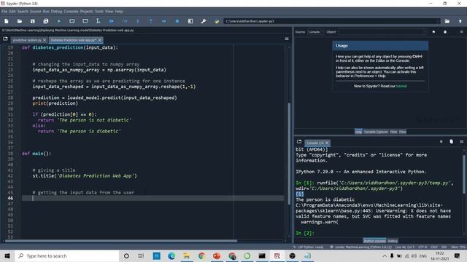This screenshot has height=262, width=467.
Task: Browse editor tabs icon
Action: pos(5,39)
